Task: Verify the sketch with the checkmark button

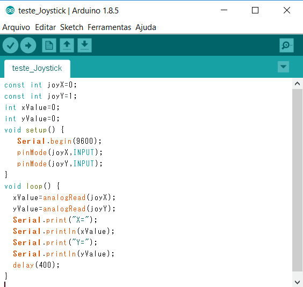Action: click(10, 46)
